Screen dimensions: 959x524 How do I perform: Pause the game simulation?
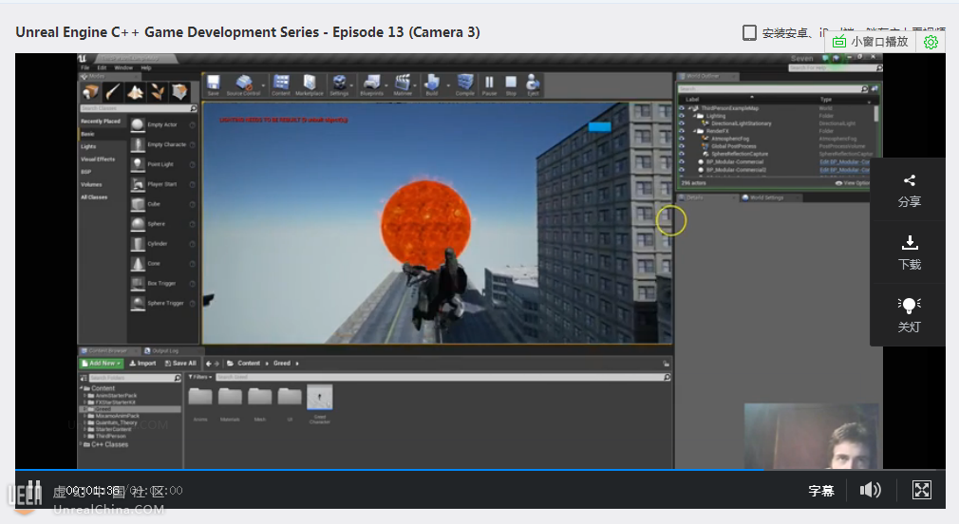pos(489,84)
